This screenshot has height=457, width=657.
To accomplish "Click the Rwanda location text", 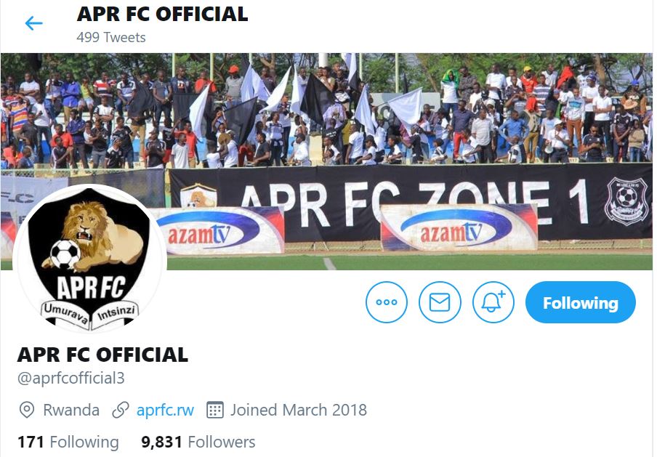I will [71, 410].
